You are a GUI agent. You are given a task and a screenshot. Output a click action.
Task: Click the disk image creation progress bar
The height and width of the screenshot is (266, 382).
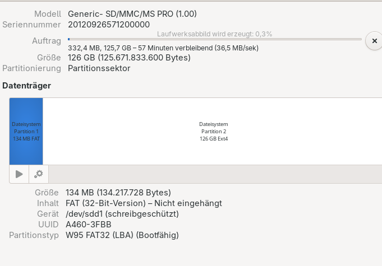tap(215, 39)
